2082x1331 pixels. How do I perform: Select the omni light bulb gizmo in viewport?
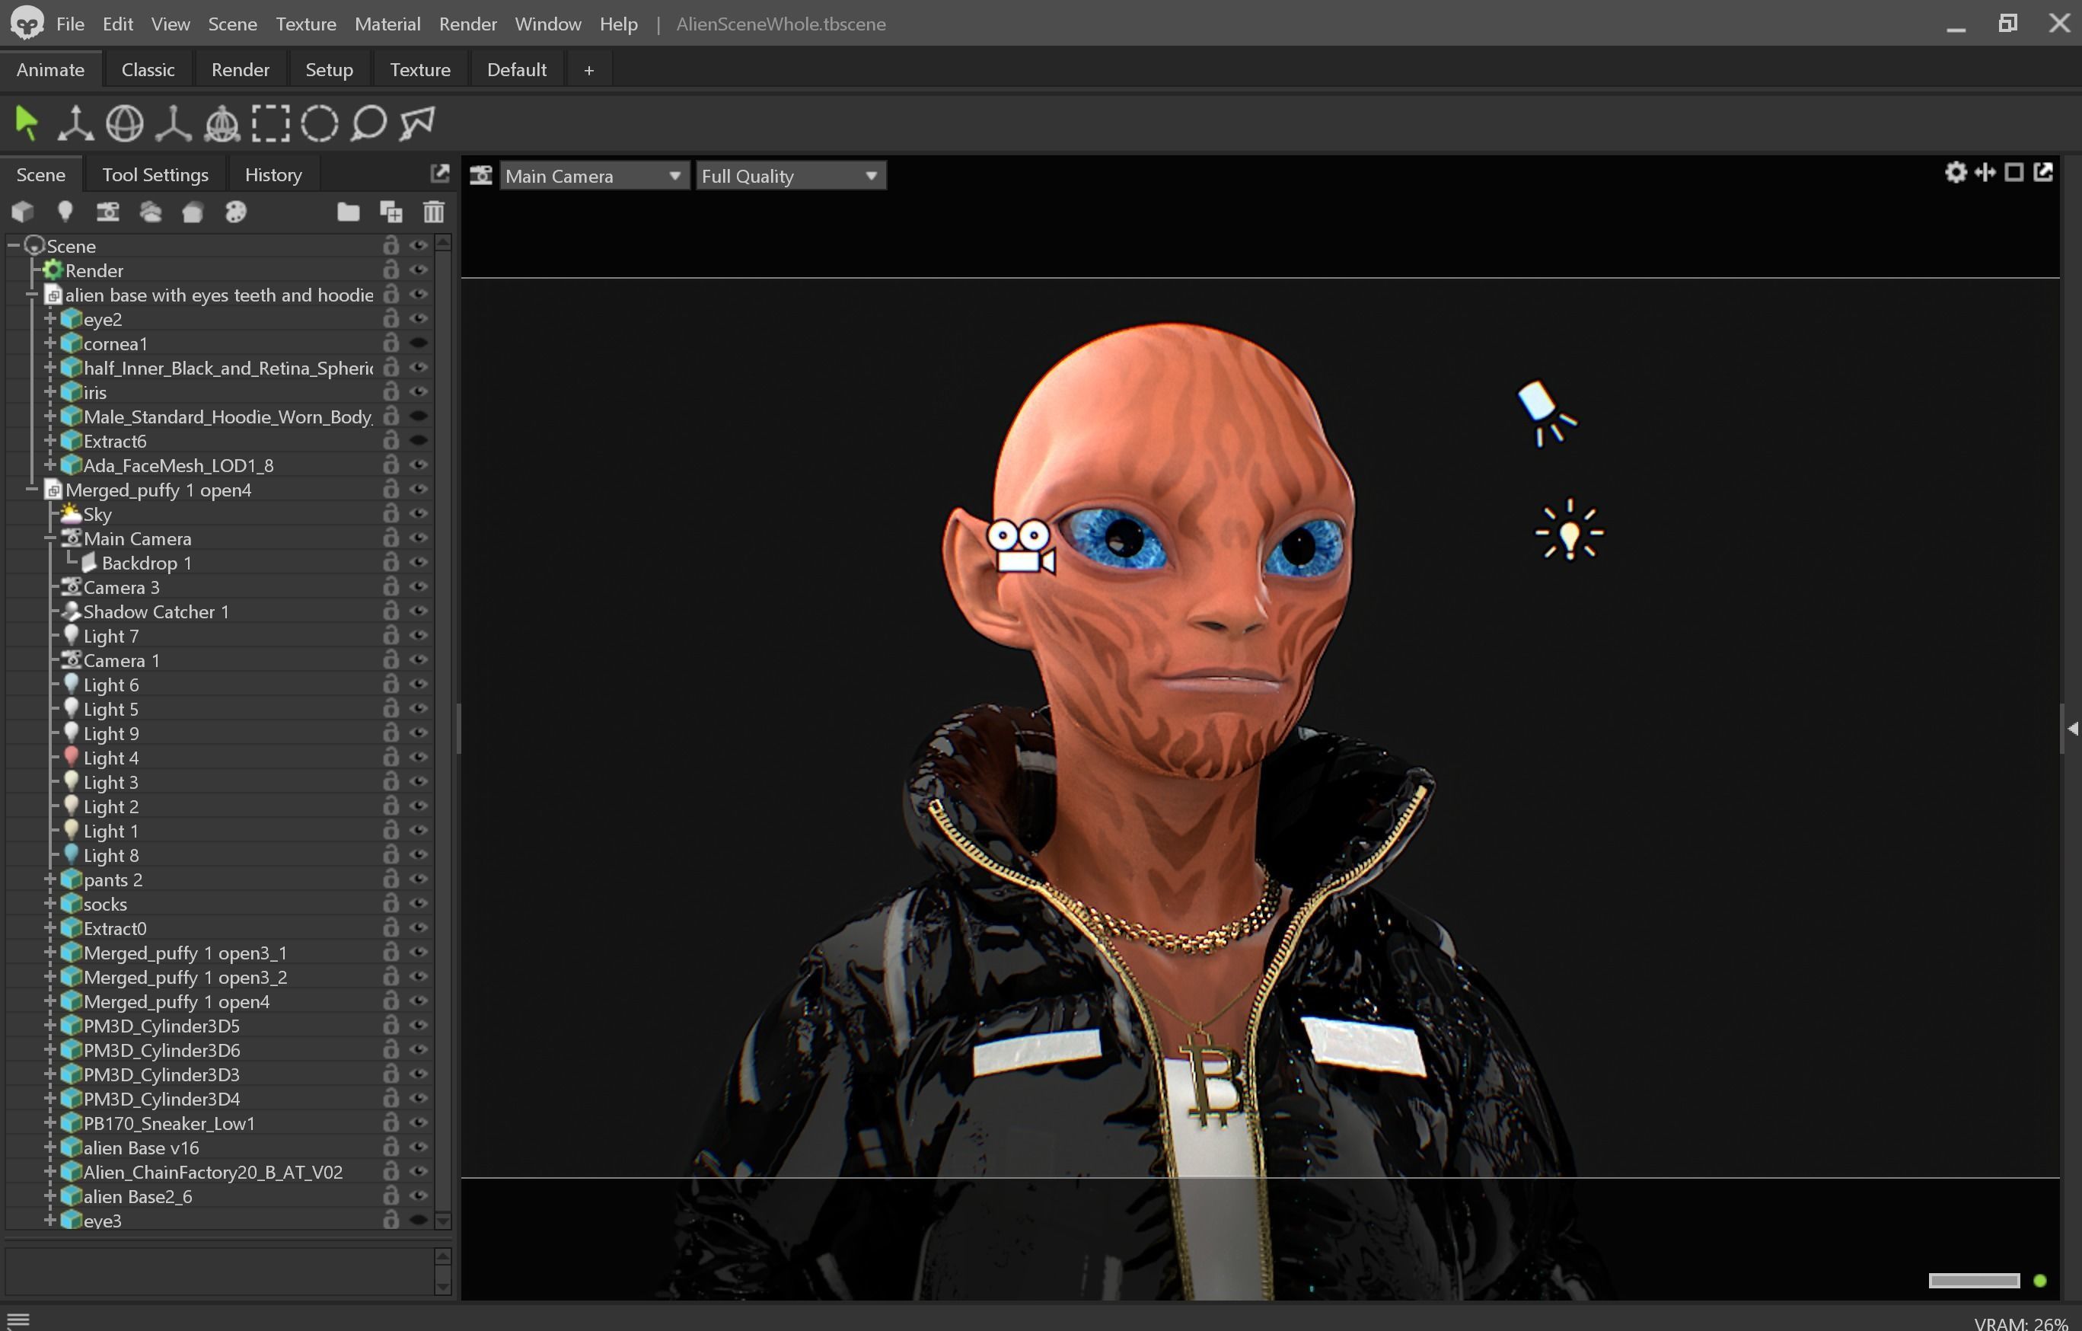[1568, 530]
